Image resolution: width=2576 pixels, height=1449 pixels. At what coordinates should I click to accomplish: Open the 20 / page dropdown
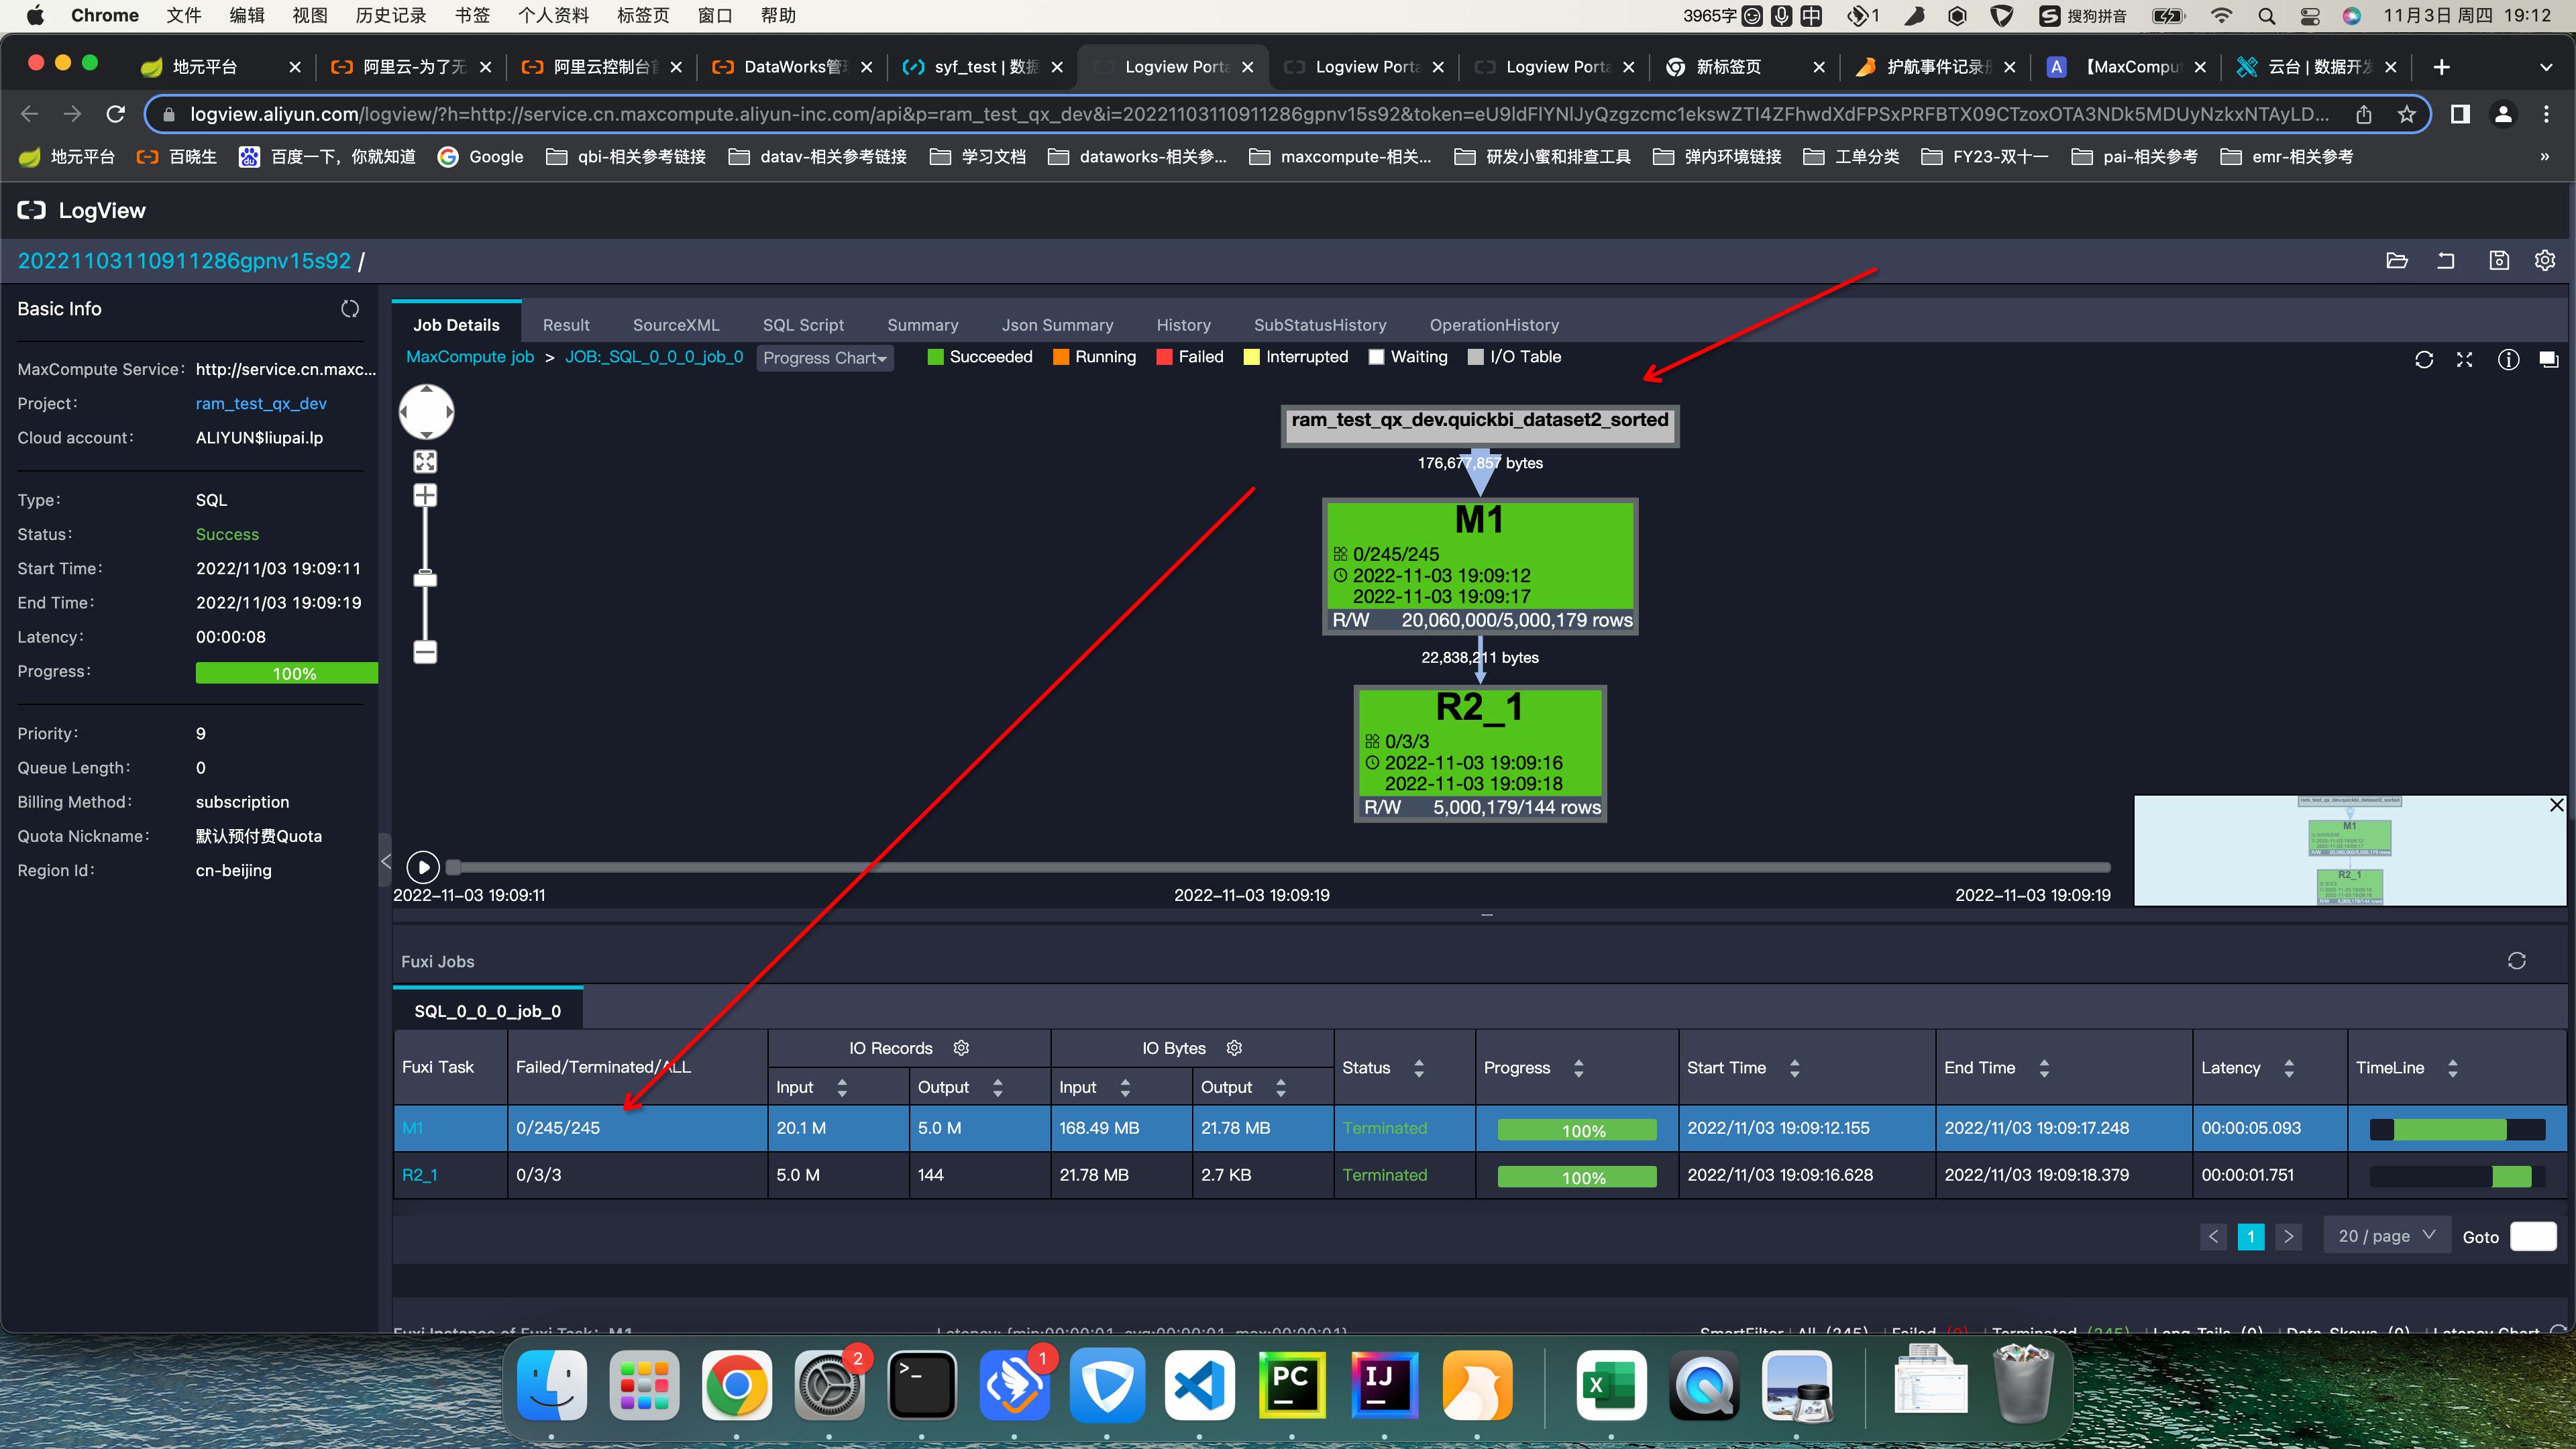coord(2386,1236)
